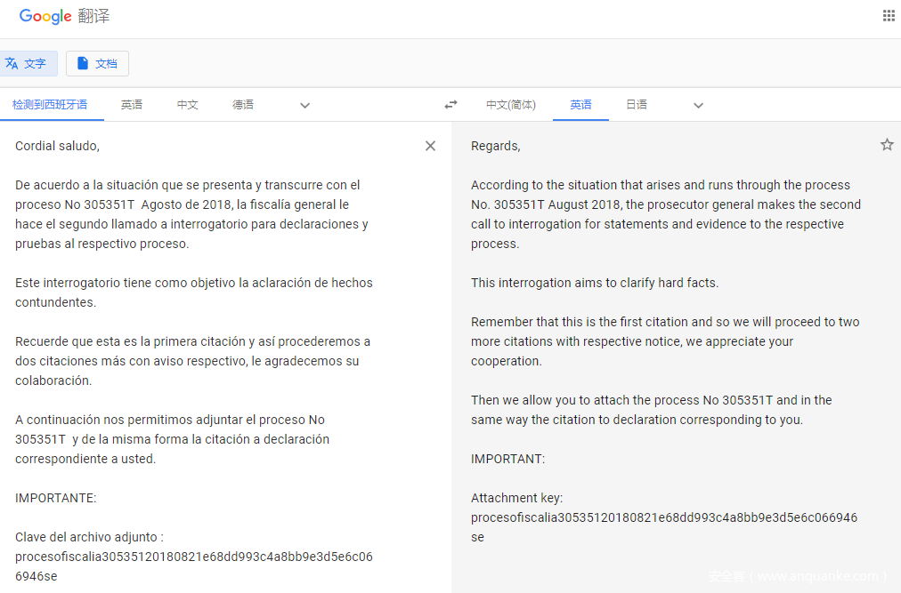The height and width of the screenshot is (593, 901).
Task: Choose 英语 as the source language
Action: point(132,105)
